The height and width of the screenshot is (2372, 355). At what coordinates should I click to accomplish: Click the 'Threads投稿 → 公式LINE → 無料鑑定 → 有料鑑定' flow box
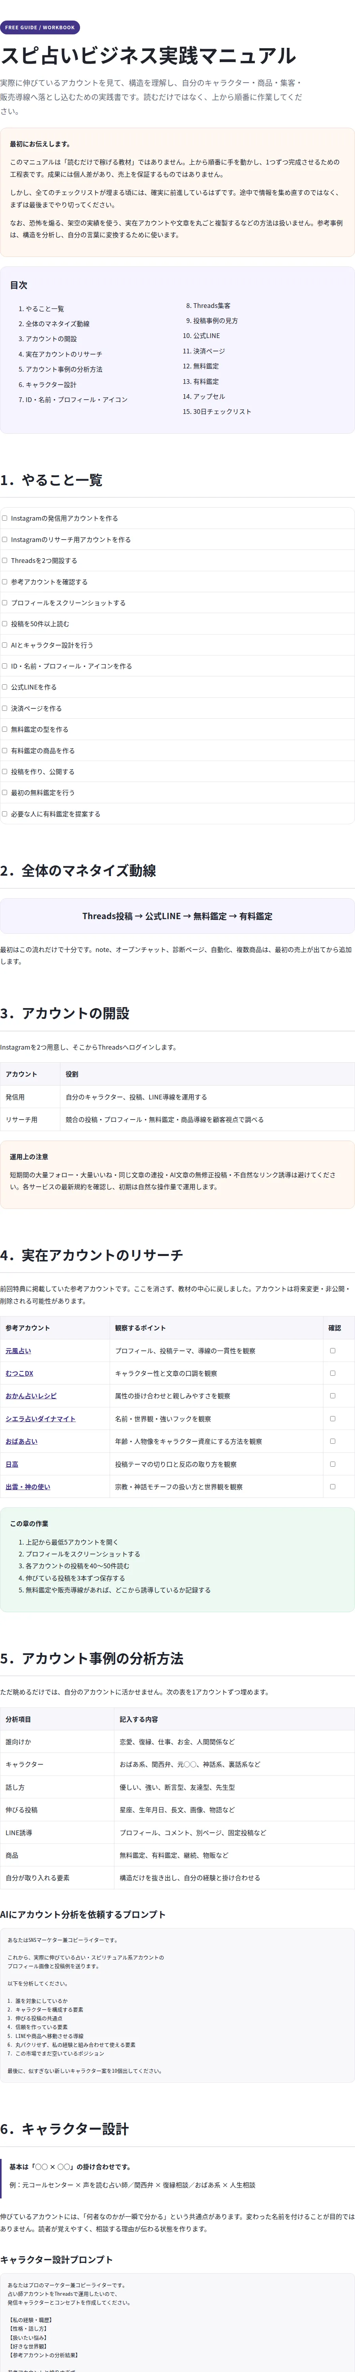coord(177,916)
